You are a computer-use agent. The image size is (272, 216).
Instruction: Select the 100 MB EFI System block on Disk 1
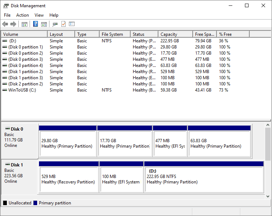point(122,177)
